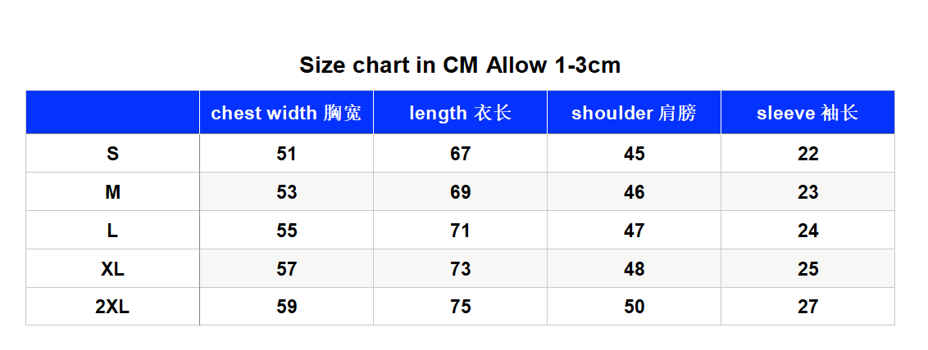Click sleeve value 25 in XL row
This screenshot has width=928, height=350.
(x=807, y=269)
